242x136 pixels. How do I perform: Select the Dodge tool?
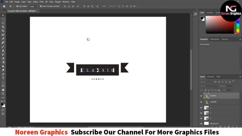point(3,70)
